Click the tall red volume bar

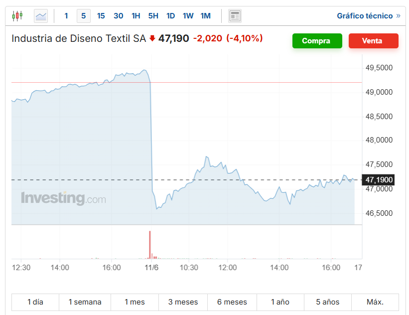[149, 244]
